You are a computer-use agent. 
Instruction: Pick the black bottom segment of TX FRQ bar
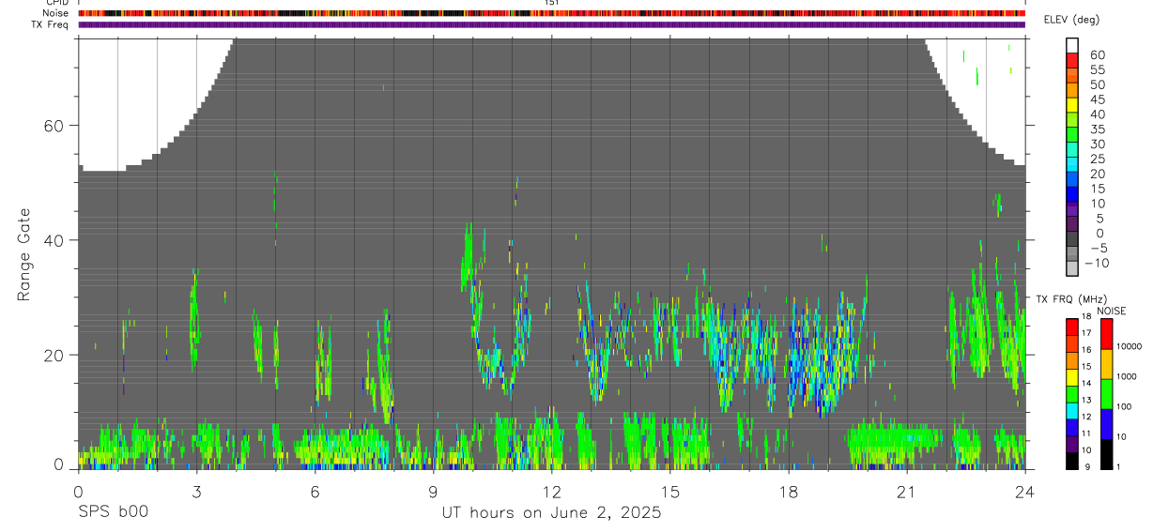point(1071,460)
